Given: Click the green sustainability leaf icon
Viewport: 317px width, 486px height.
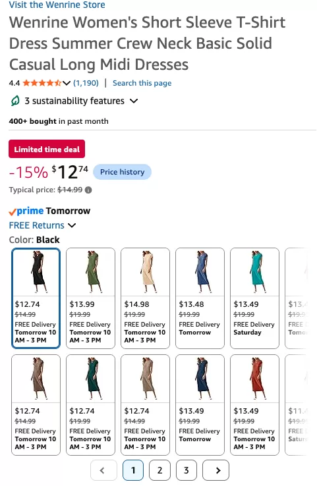Looking at the screenshot, I should (x=15, y=101).
